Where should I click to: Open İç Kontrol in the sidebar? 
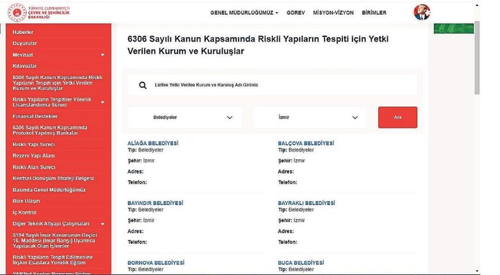coord(24,212)
